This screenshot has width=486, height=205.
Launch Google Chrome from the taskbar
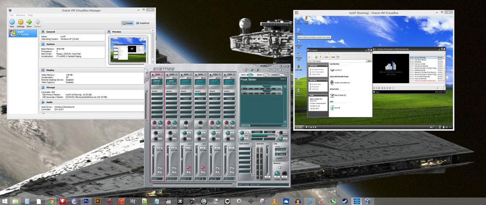point(51,201)
